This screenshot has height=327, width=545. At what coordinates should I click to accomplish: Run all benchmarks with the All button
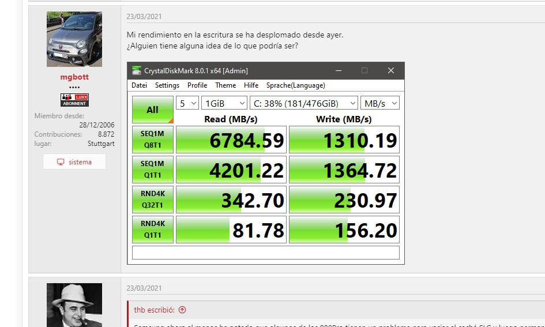153,110
